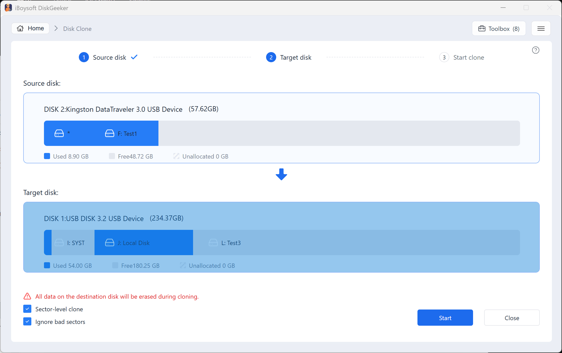Click the Free180.25 GB legend swatch
The width and height of the screenshot is (562, 353).
tap(115, 265)
